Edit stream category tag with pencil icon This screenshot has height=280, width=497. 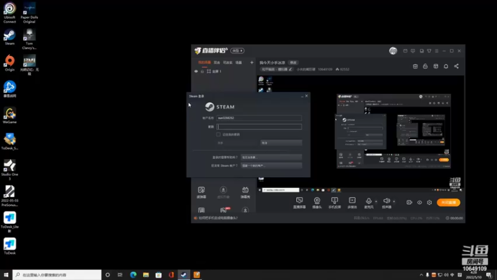pos(290,69)
